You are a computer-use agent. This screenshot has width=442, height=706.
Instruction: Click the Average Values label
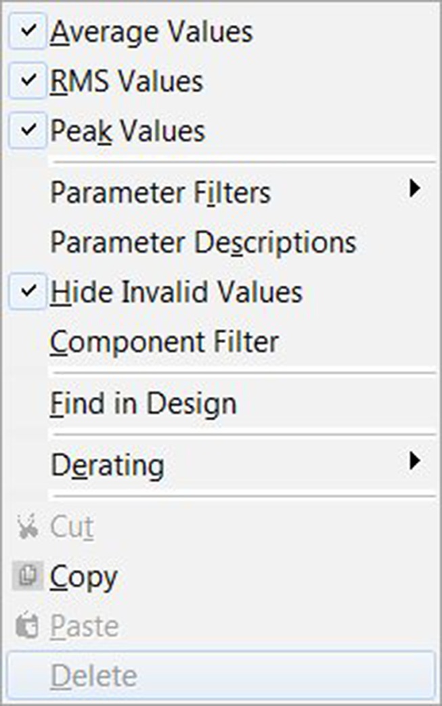(151, 32)
